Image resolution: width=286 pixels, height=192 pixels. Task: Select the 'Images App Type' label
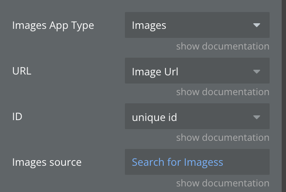[x=53, y=25]
